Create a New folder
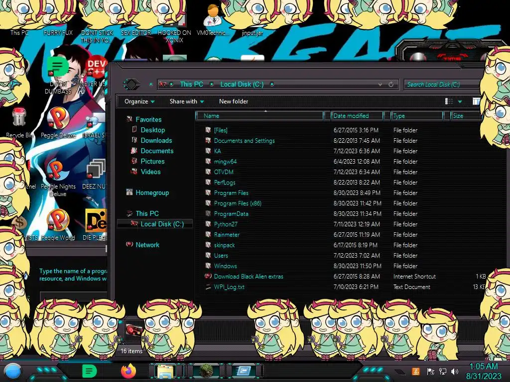The height and width of the screenshot is (382, 510). [234, 101]
